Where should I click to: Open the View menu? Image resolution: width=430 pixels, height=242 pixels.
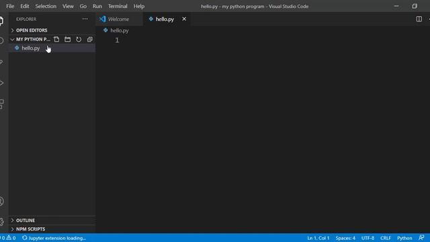coord(68,6)
